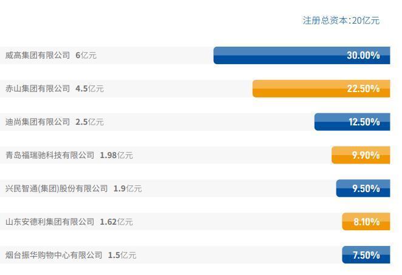Select 青岛福瑞驰科技有限公司 label
Viewport: 402px width, 275px height.
[x=50, y=155]
